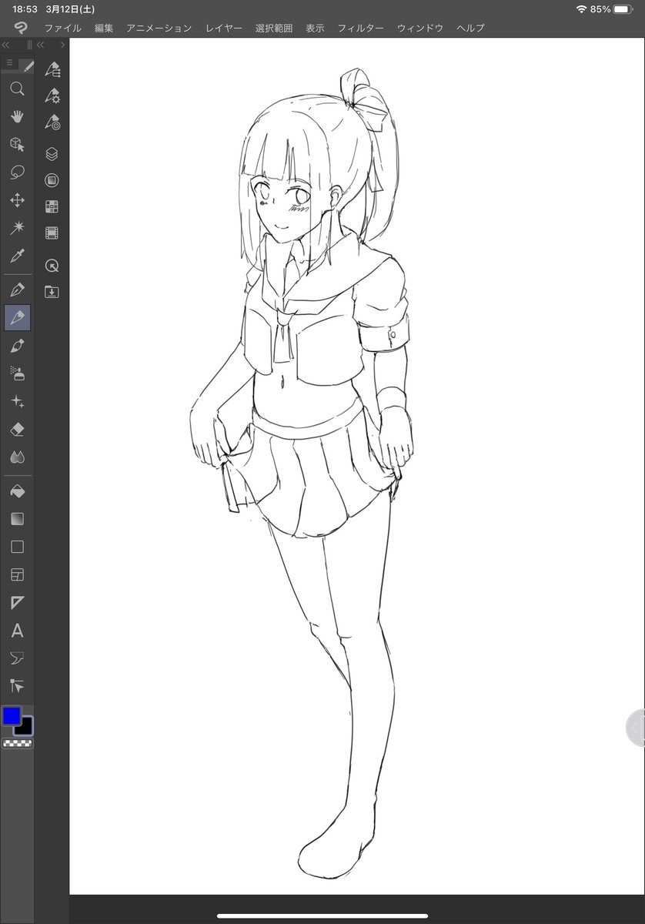Screen dimensions: 645x924
Task: Select the Eyedropper tool
Action: pos(17,256)
